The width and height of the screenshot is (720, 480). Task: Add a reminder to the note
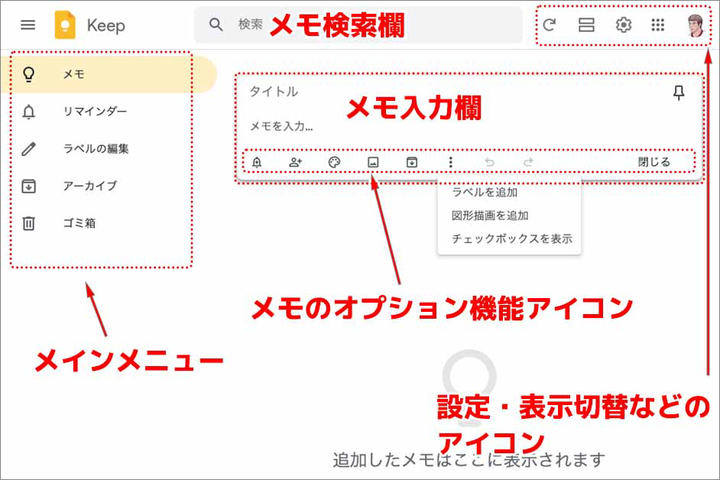[257, 162]
